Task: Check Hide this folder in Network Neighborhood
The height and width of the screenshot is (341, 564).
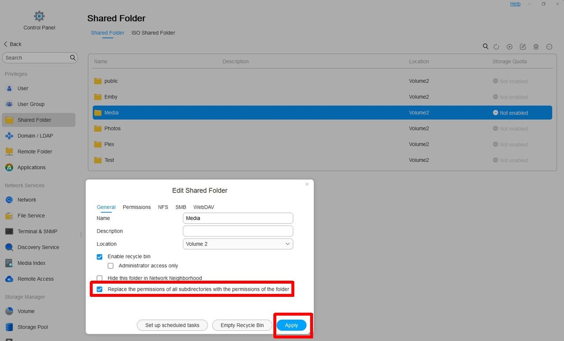Action: pos(100,278)
